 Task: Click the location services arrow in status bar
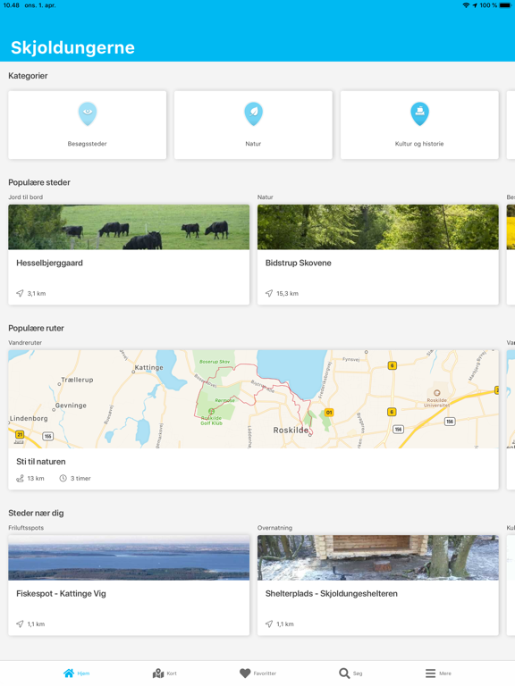click(475, 5)
